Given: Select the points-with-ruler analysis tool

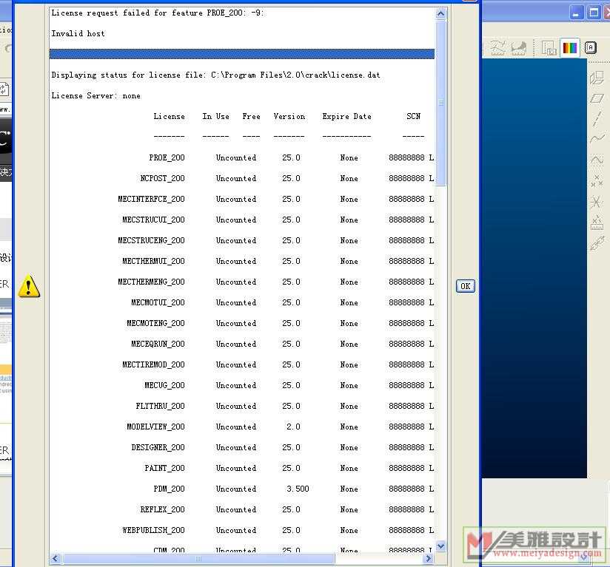Looking at the screenshot, I should (x=597, y=223).
